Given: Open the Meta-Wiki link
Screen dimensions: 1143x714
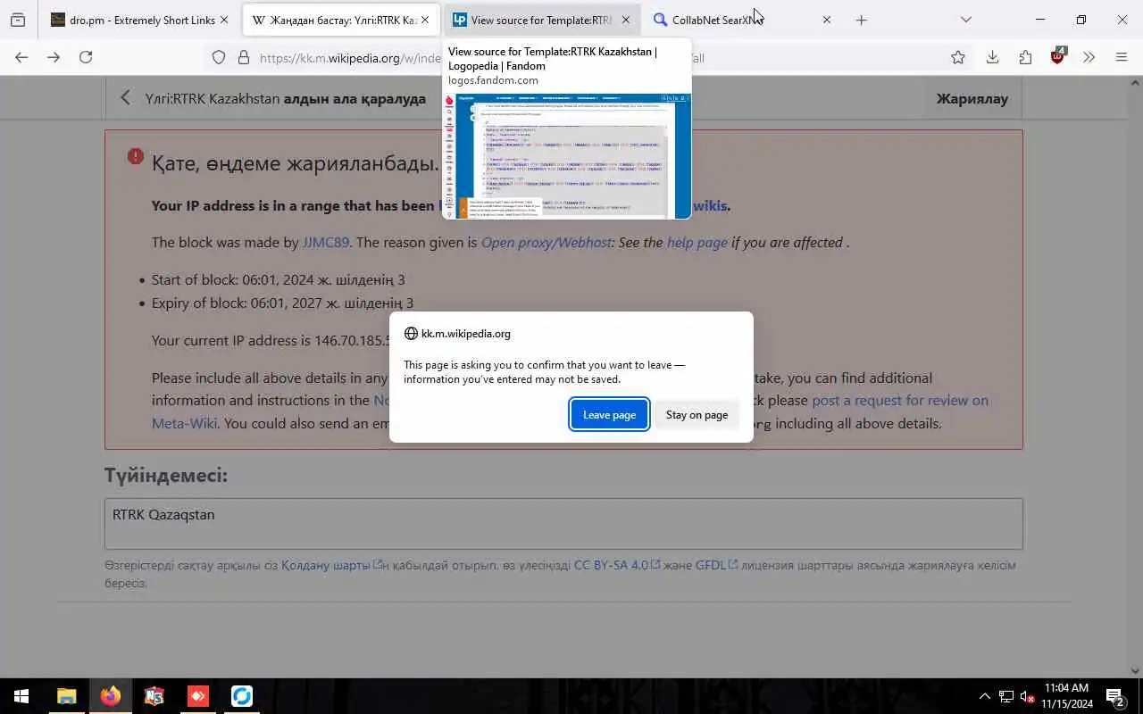Looking at the screenshot, I should coord(184,423).
